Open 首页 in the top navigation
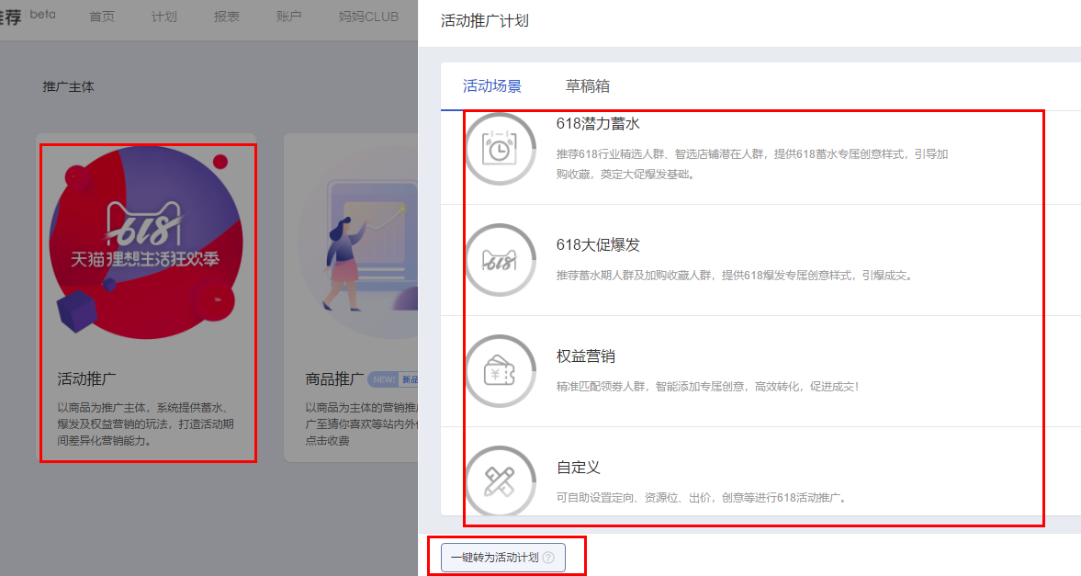Viewport: 1081px width, 576px height. click(x=102, y=17)
